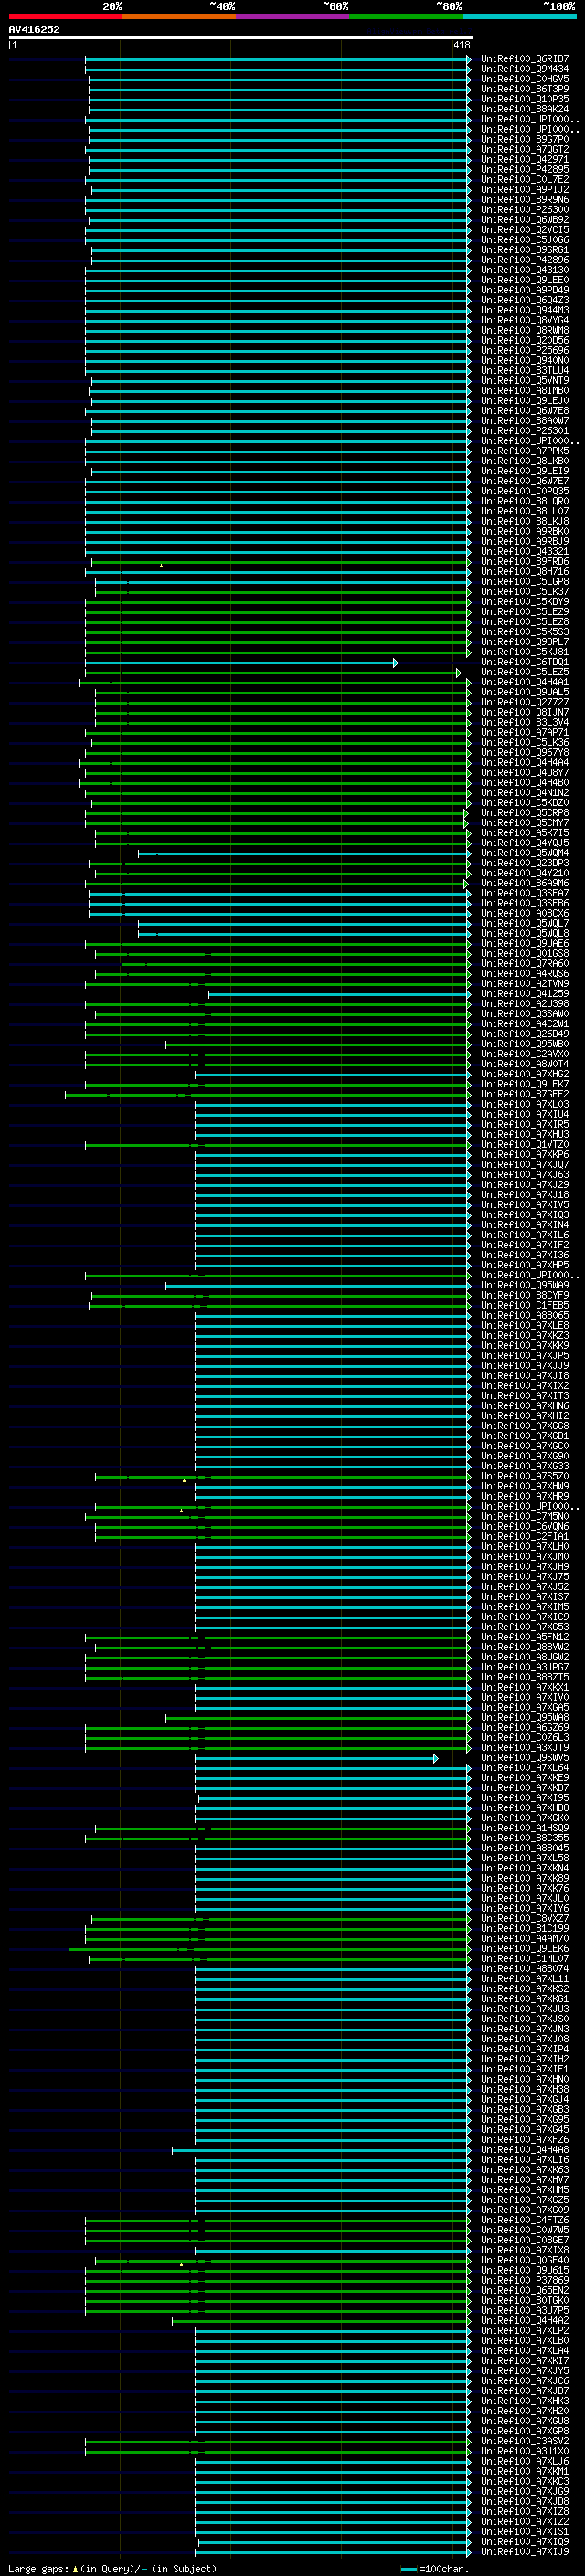Select hit label UniRef100_A0BCX6
The width and height of the screenshot is (585, 2576).
[525, 913]
